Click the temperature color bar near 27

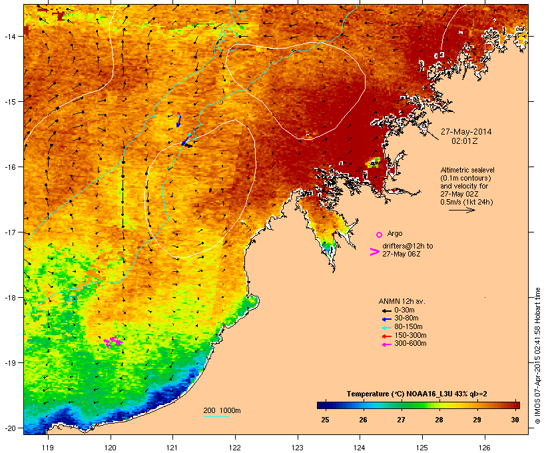click(401, 405)
